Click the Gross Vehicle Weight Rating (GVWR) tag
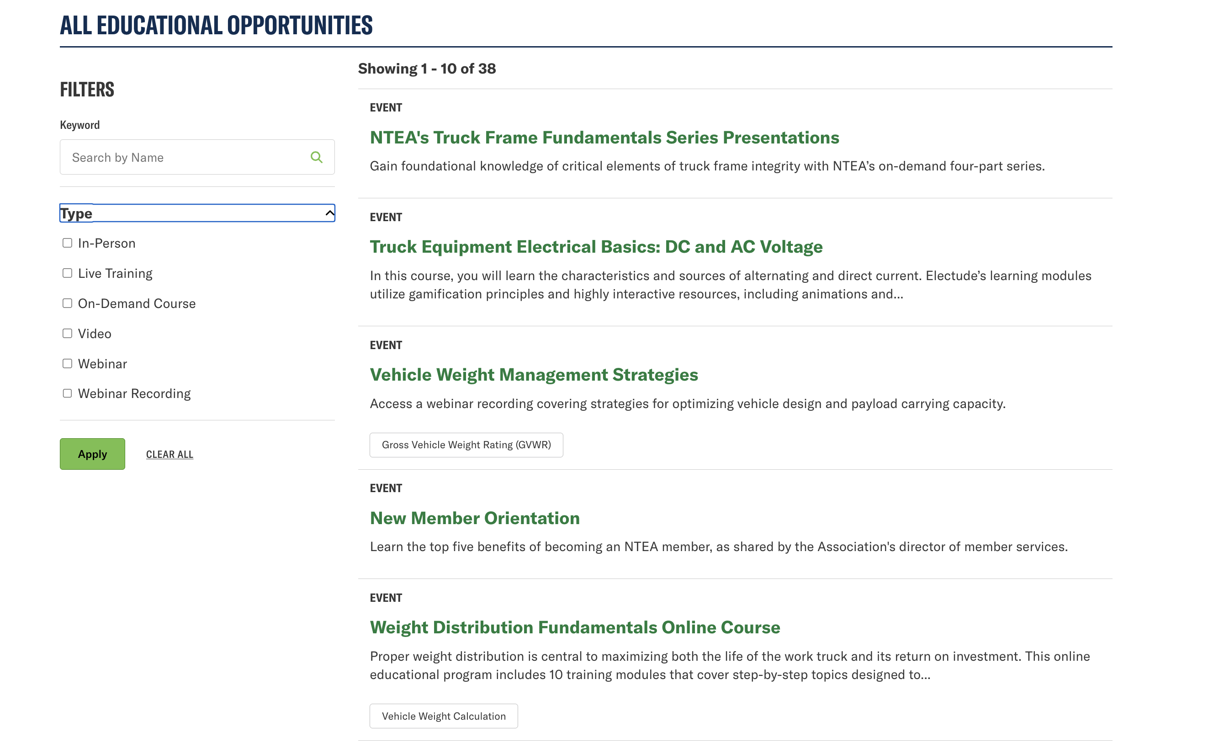1208x743 pixels. (466, 445)
